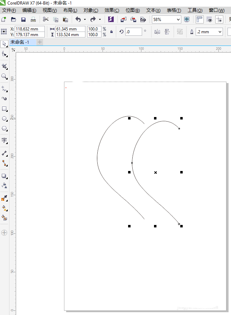This screenshot has width=231, height=315.
Task: Click the object width field 61.345 mm
Action: click(x=70, y=29)
